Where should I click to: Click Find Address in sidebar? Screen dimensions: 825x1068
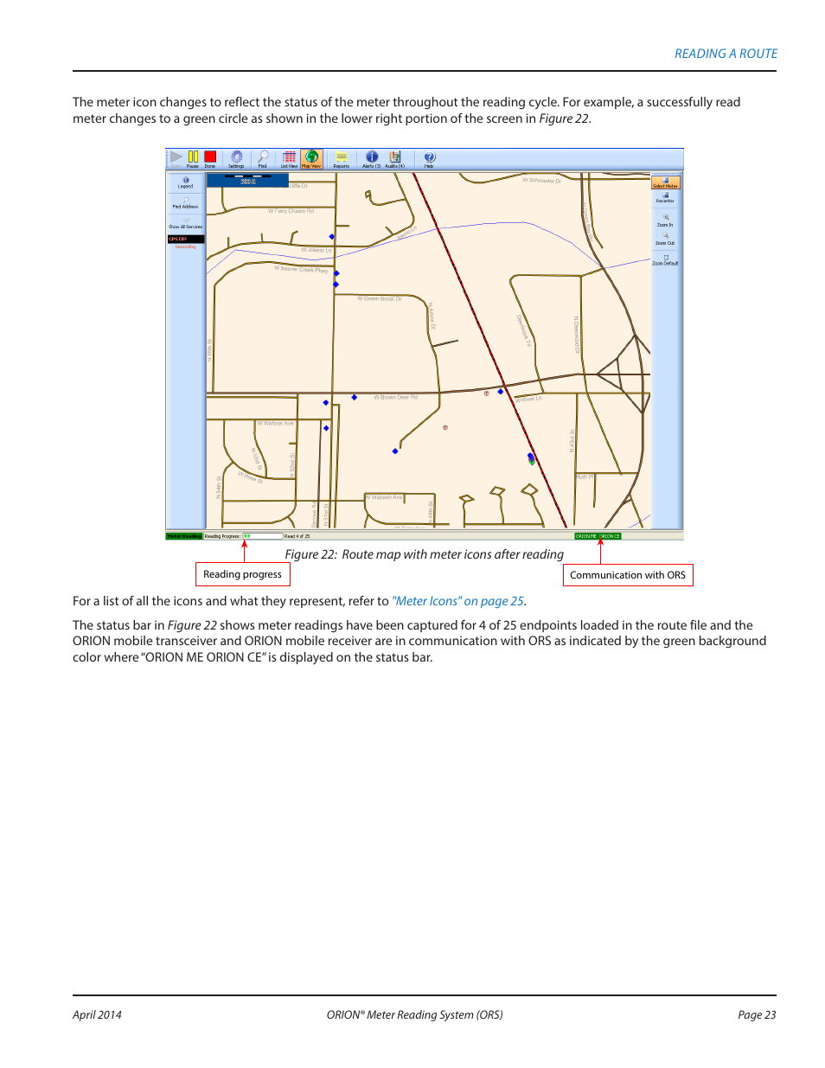click(x=186, y=203)
